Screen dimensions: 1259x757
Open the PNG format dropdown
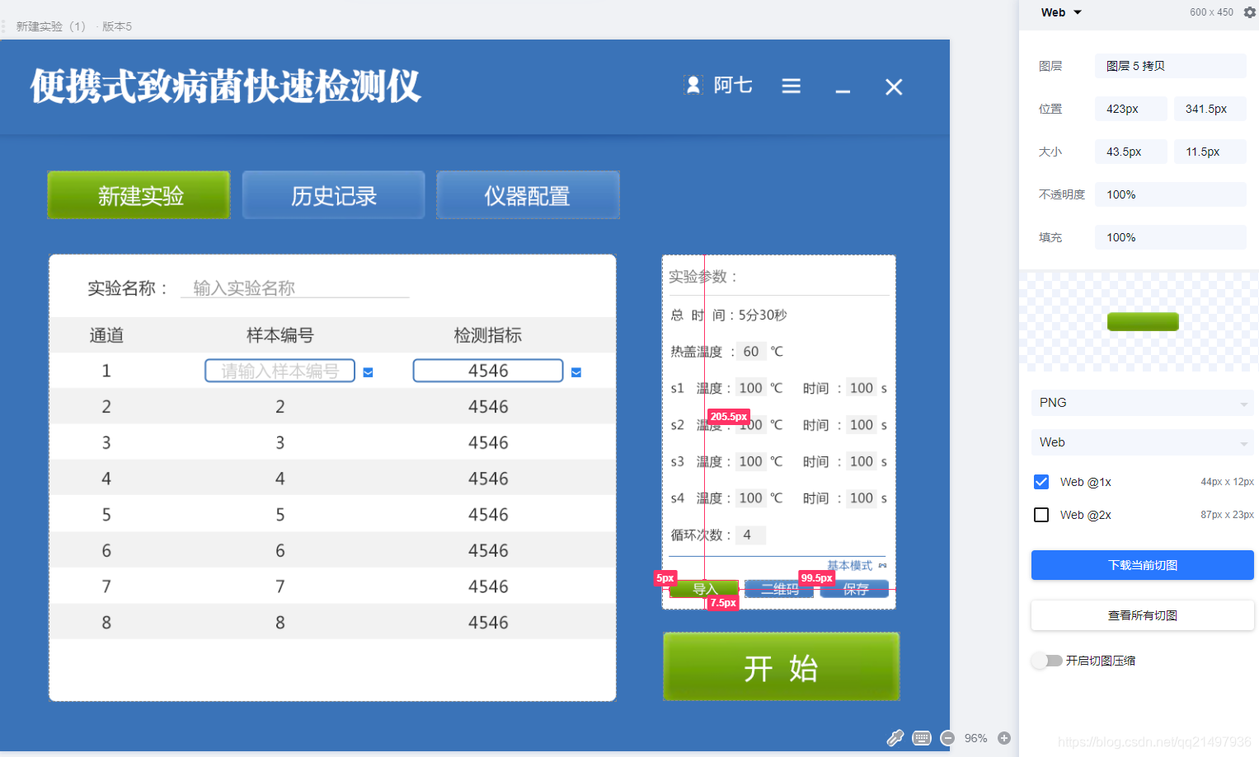[1142, 403]
